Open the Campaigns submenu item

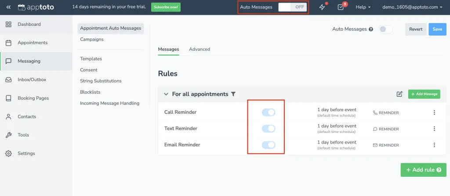92,39
